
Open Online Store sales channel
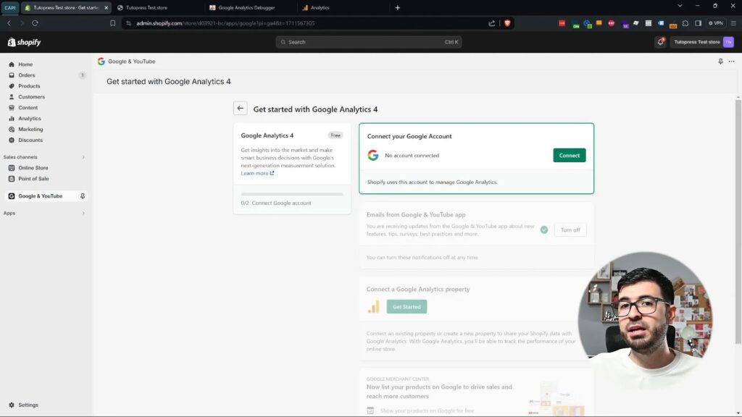pos(33,168)
